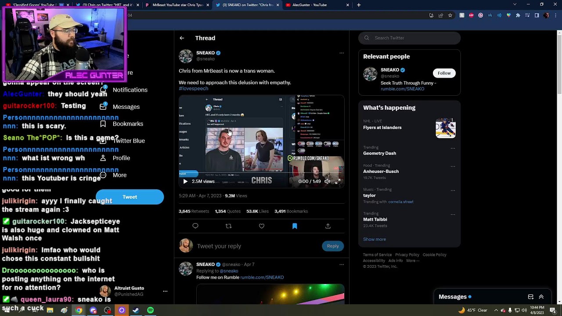Open Steam from the taskbar
The image size is (562, 316).
pyautogui.click(x=136, y=310)
